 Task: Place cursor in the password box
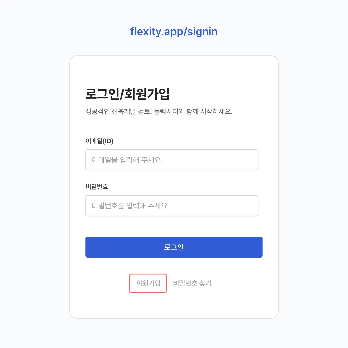point(172,206)
